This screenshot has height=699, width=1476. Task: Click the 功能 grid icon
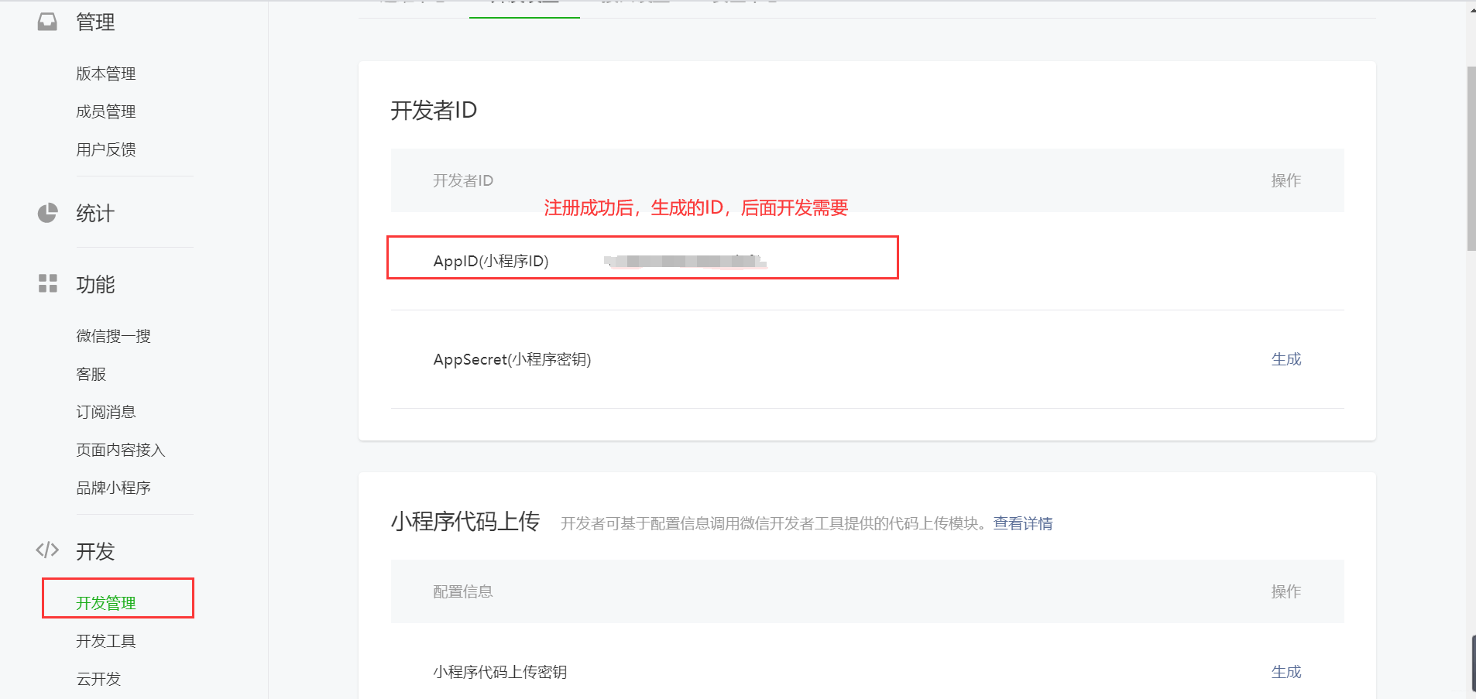tap(47, 283)
